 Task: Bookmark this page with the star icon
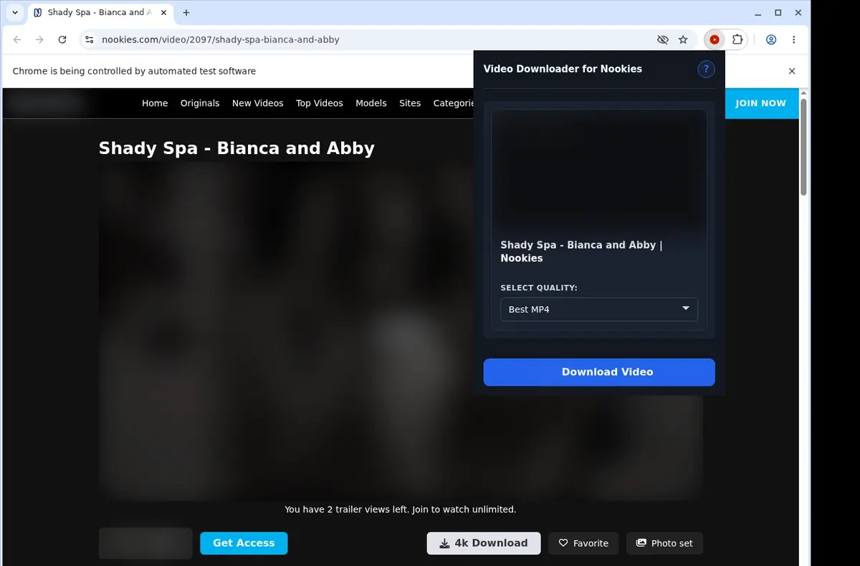[683, 40]
